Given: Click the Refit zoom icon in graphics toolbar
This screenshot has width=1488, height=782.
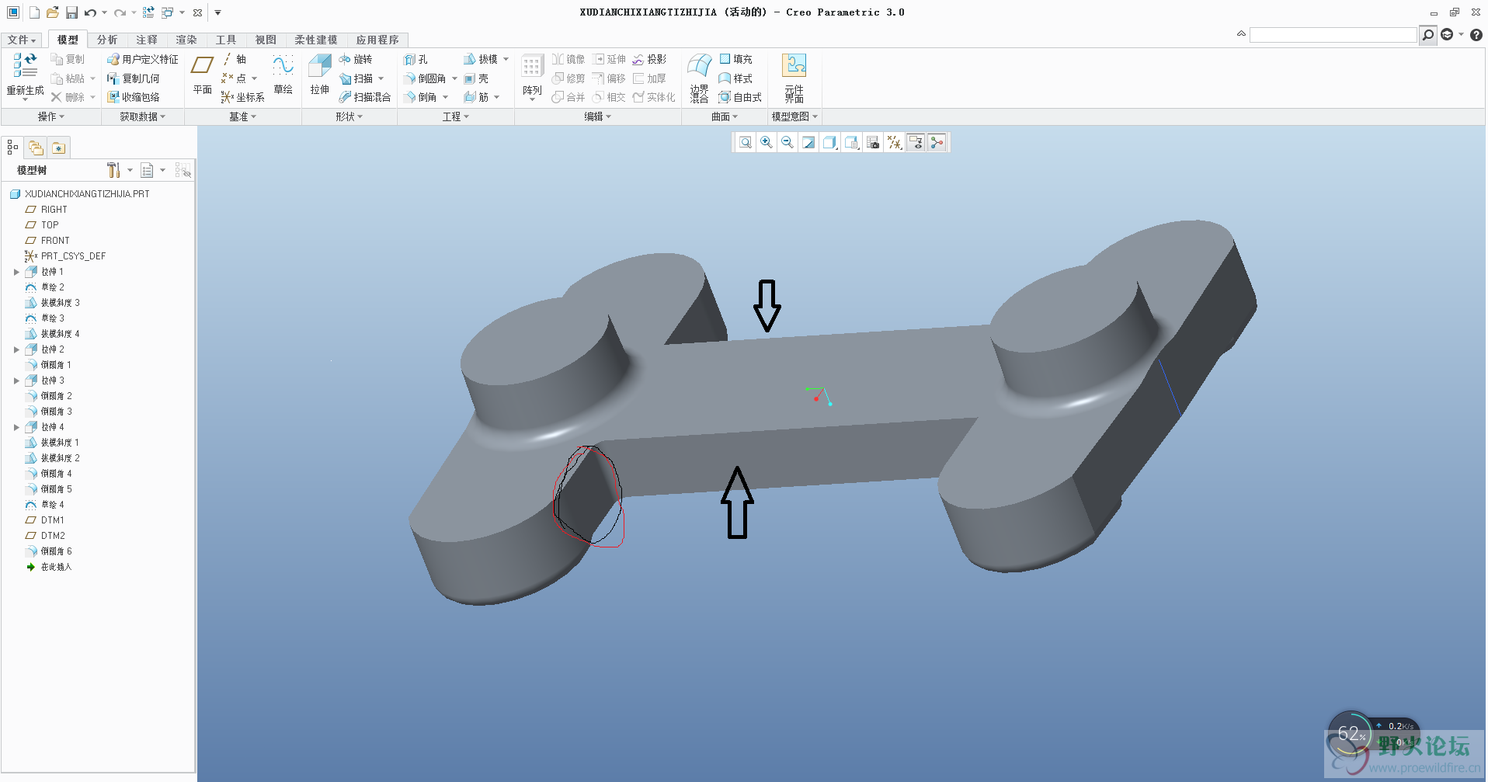Looking at the screenshot, I should [x=745, y=142].
